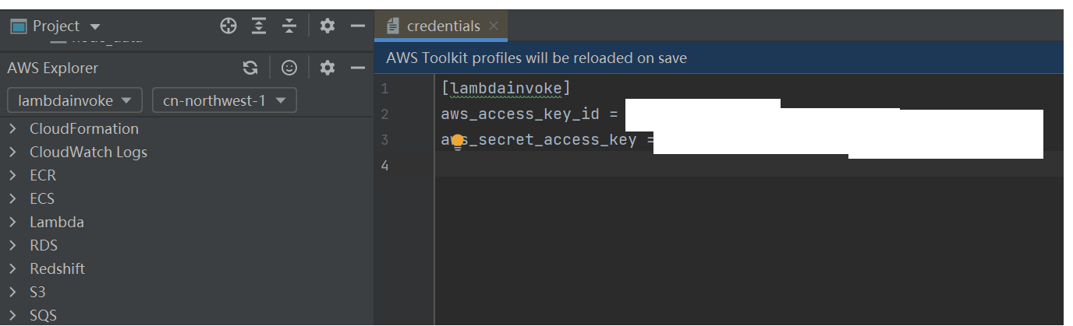The height and width of the screenshot is (326, 1073).
Task: Open AWS Explorer settings gear
Action: pyautogui.click(x=328, y=68)
